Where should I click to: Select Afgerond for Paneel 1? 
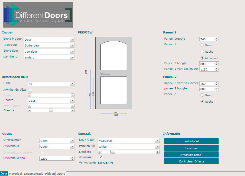point(202,58)
